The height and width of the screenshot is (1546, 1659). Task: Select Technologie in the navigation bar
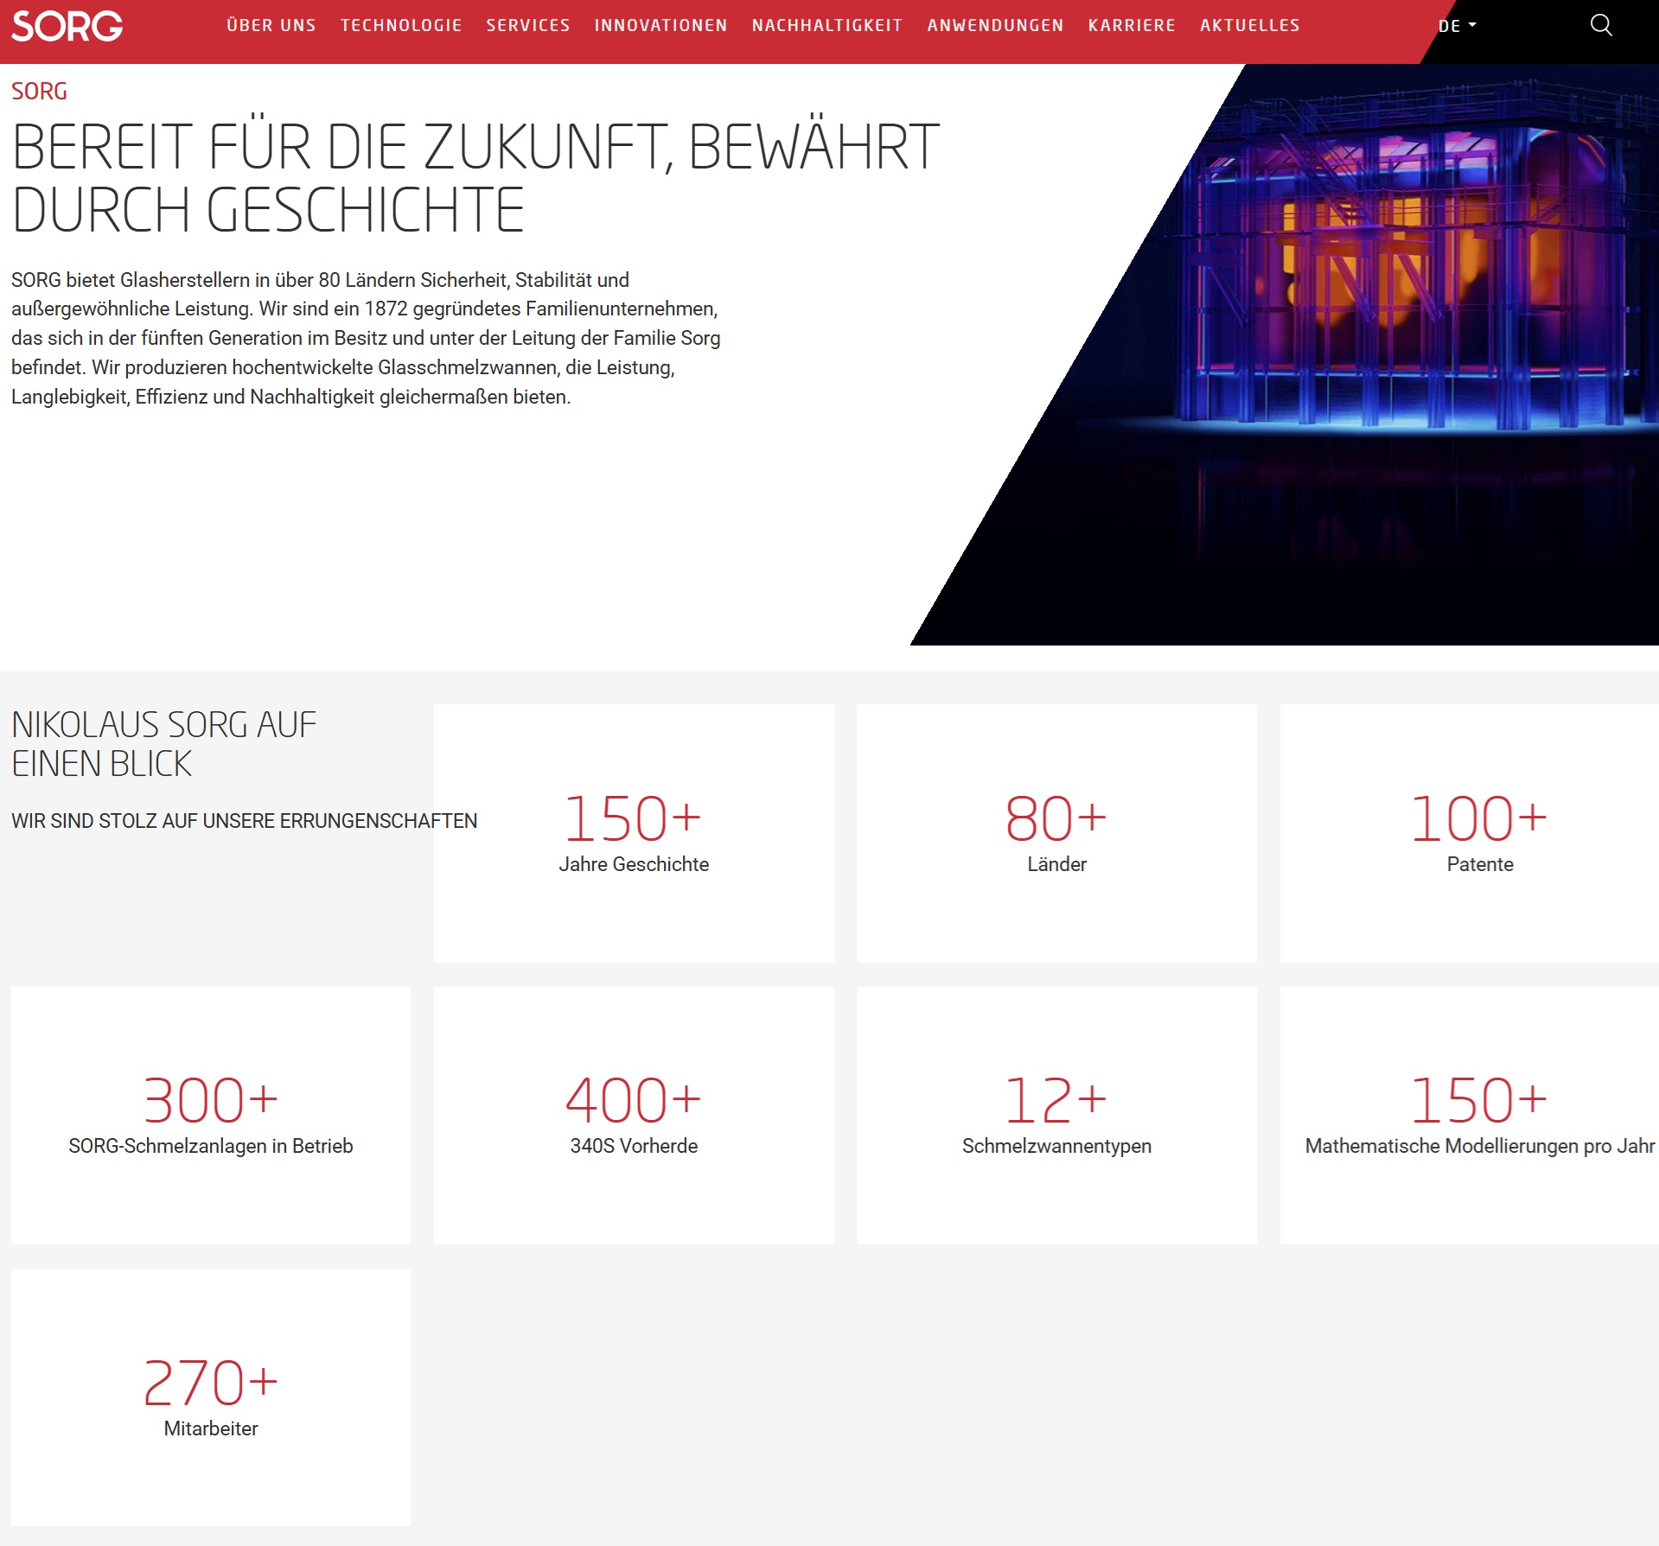tap(401, 26)
